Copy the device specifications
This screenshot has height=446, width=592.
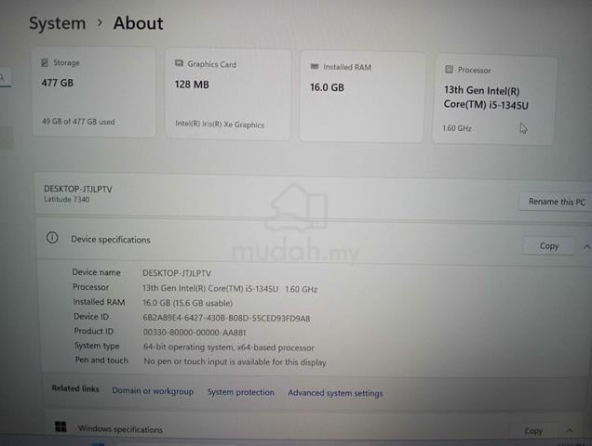pyautogui.click(x=548, y=246)
